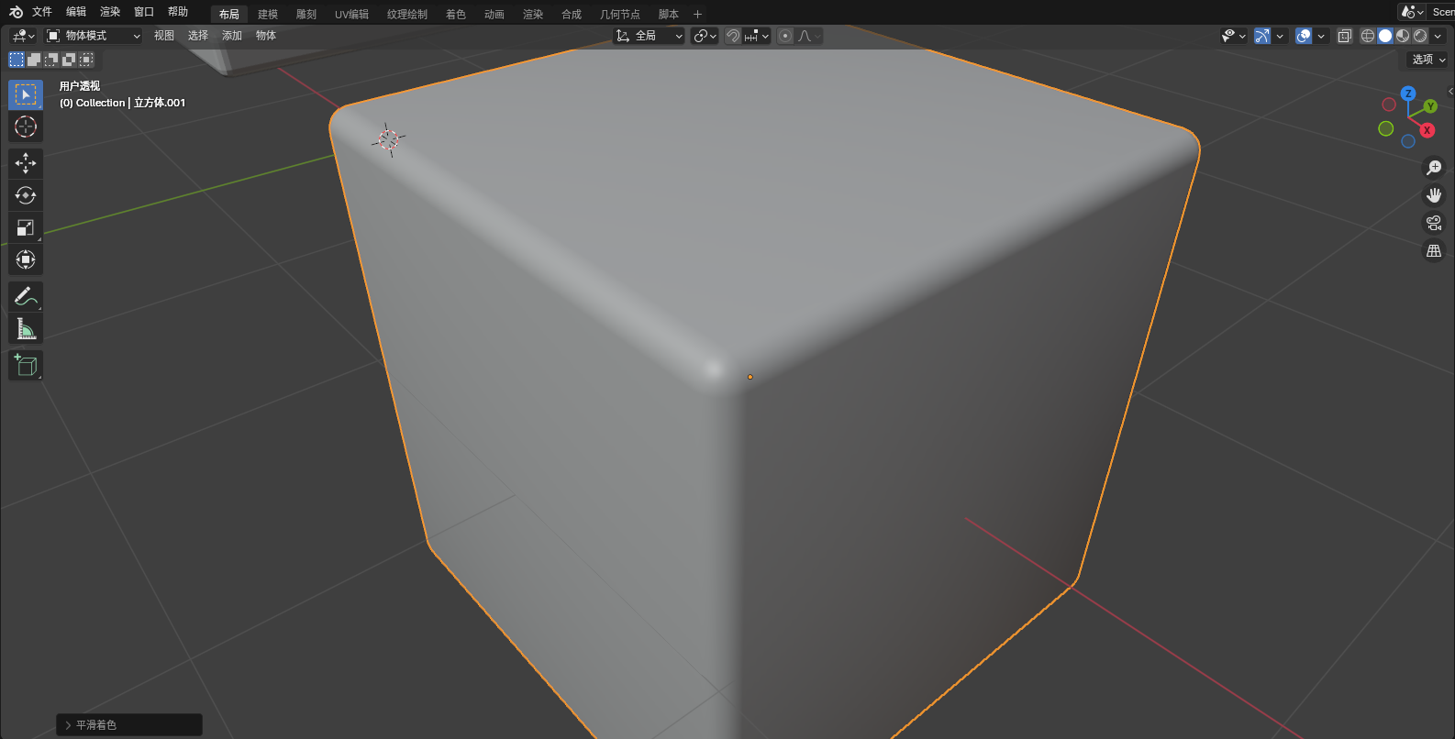
Task: Select the Add Cube tool
Action: 26,366
